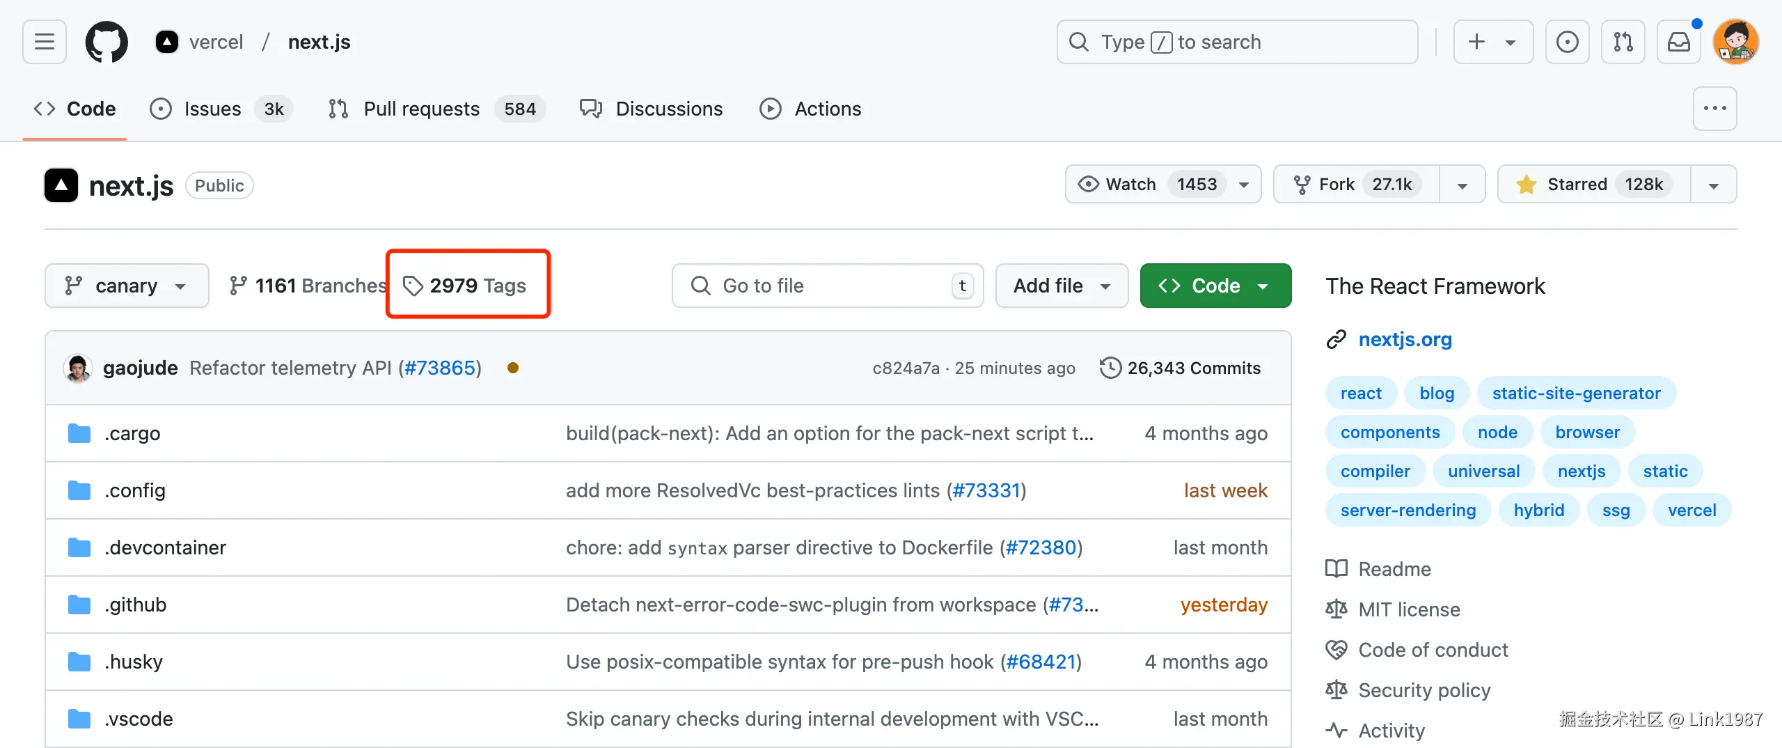View the 1161 Branches list
The width and height of the screenshot is (1782, 748).
click(x=308, y=286)
